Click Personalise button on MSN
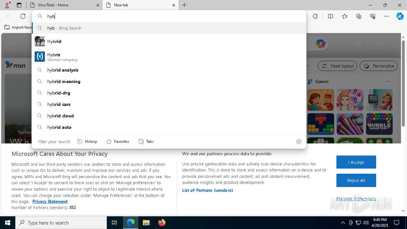Viewport: 407px width, 229px height. (379, 66)
